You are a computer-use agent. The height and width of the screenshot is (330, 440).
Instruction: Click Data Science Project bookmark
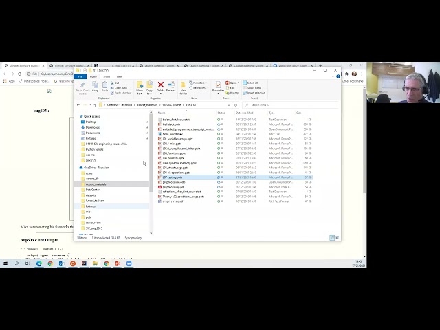[34, 81]
